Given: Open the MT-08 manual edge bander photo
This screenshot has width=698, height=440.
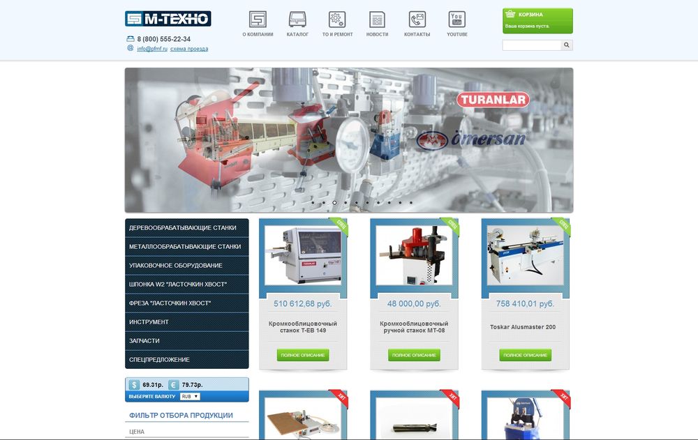Looking at the screenshot, I should pyautogui.click(x=414, y=255).
